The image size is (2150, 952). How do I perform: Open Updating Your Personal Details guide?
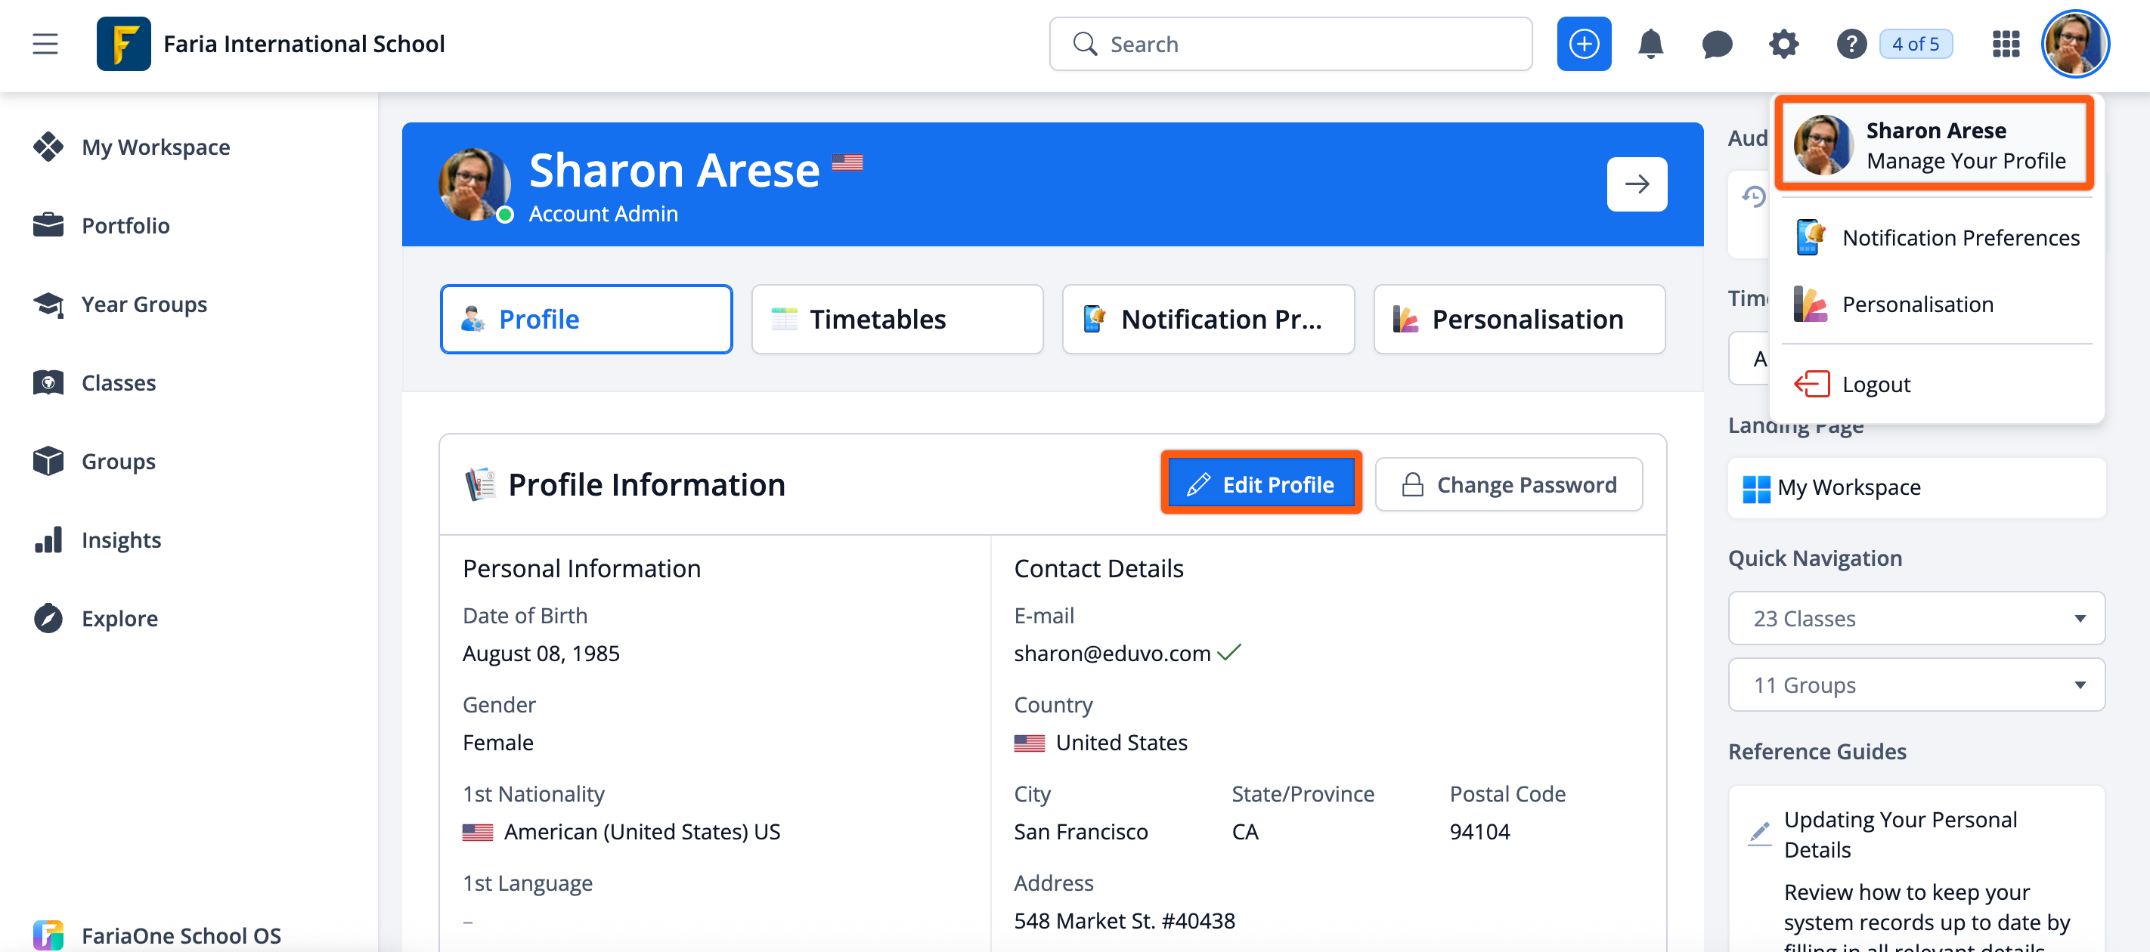point(1900,833)
